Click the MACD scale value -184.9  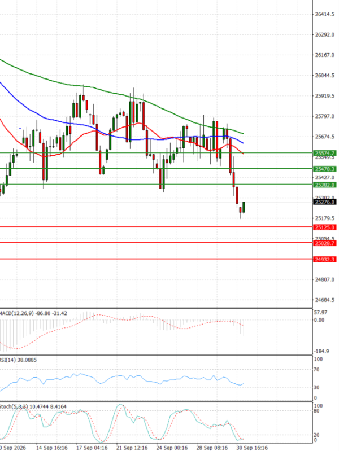tap(321, 351)
